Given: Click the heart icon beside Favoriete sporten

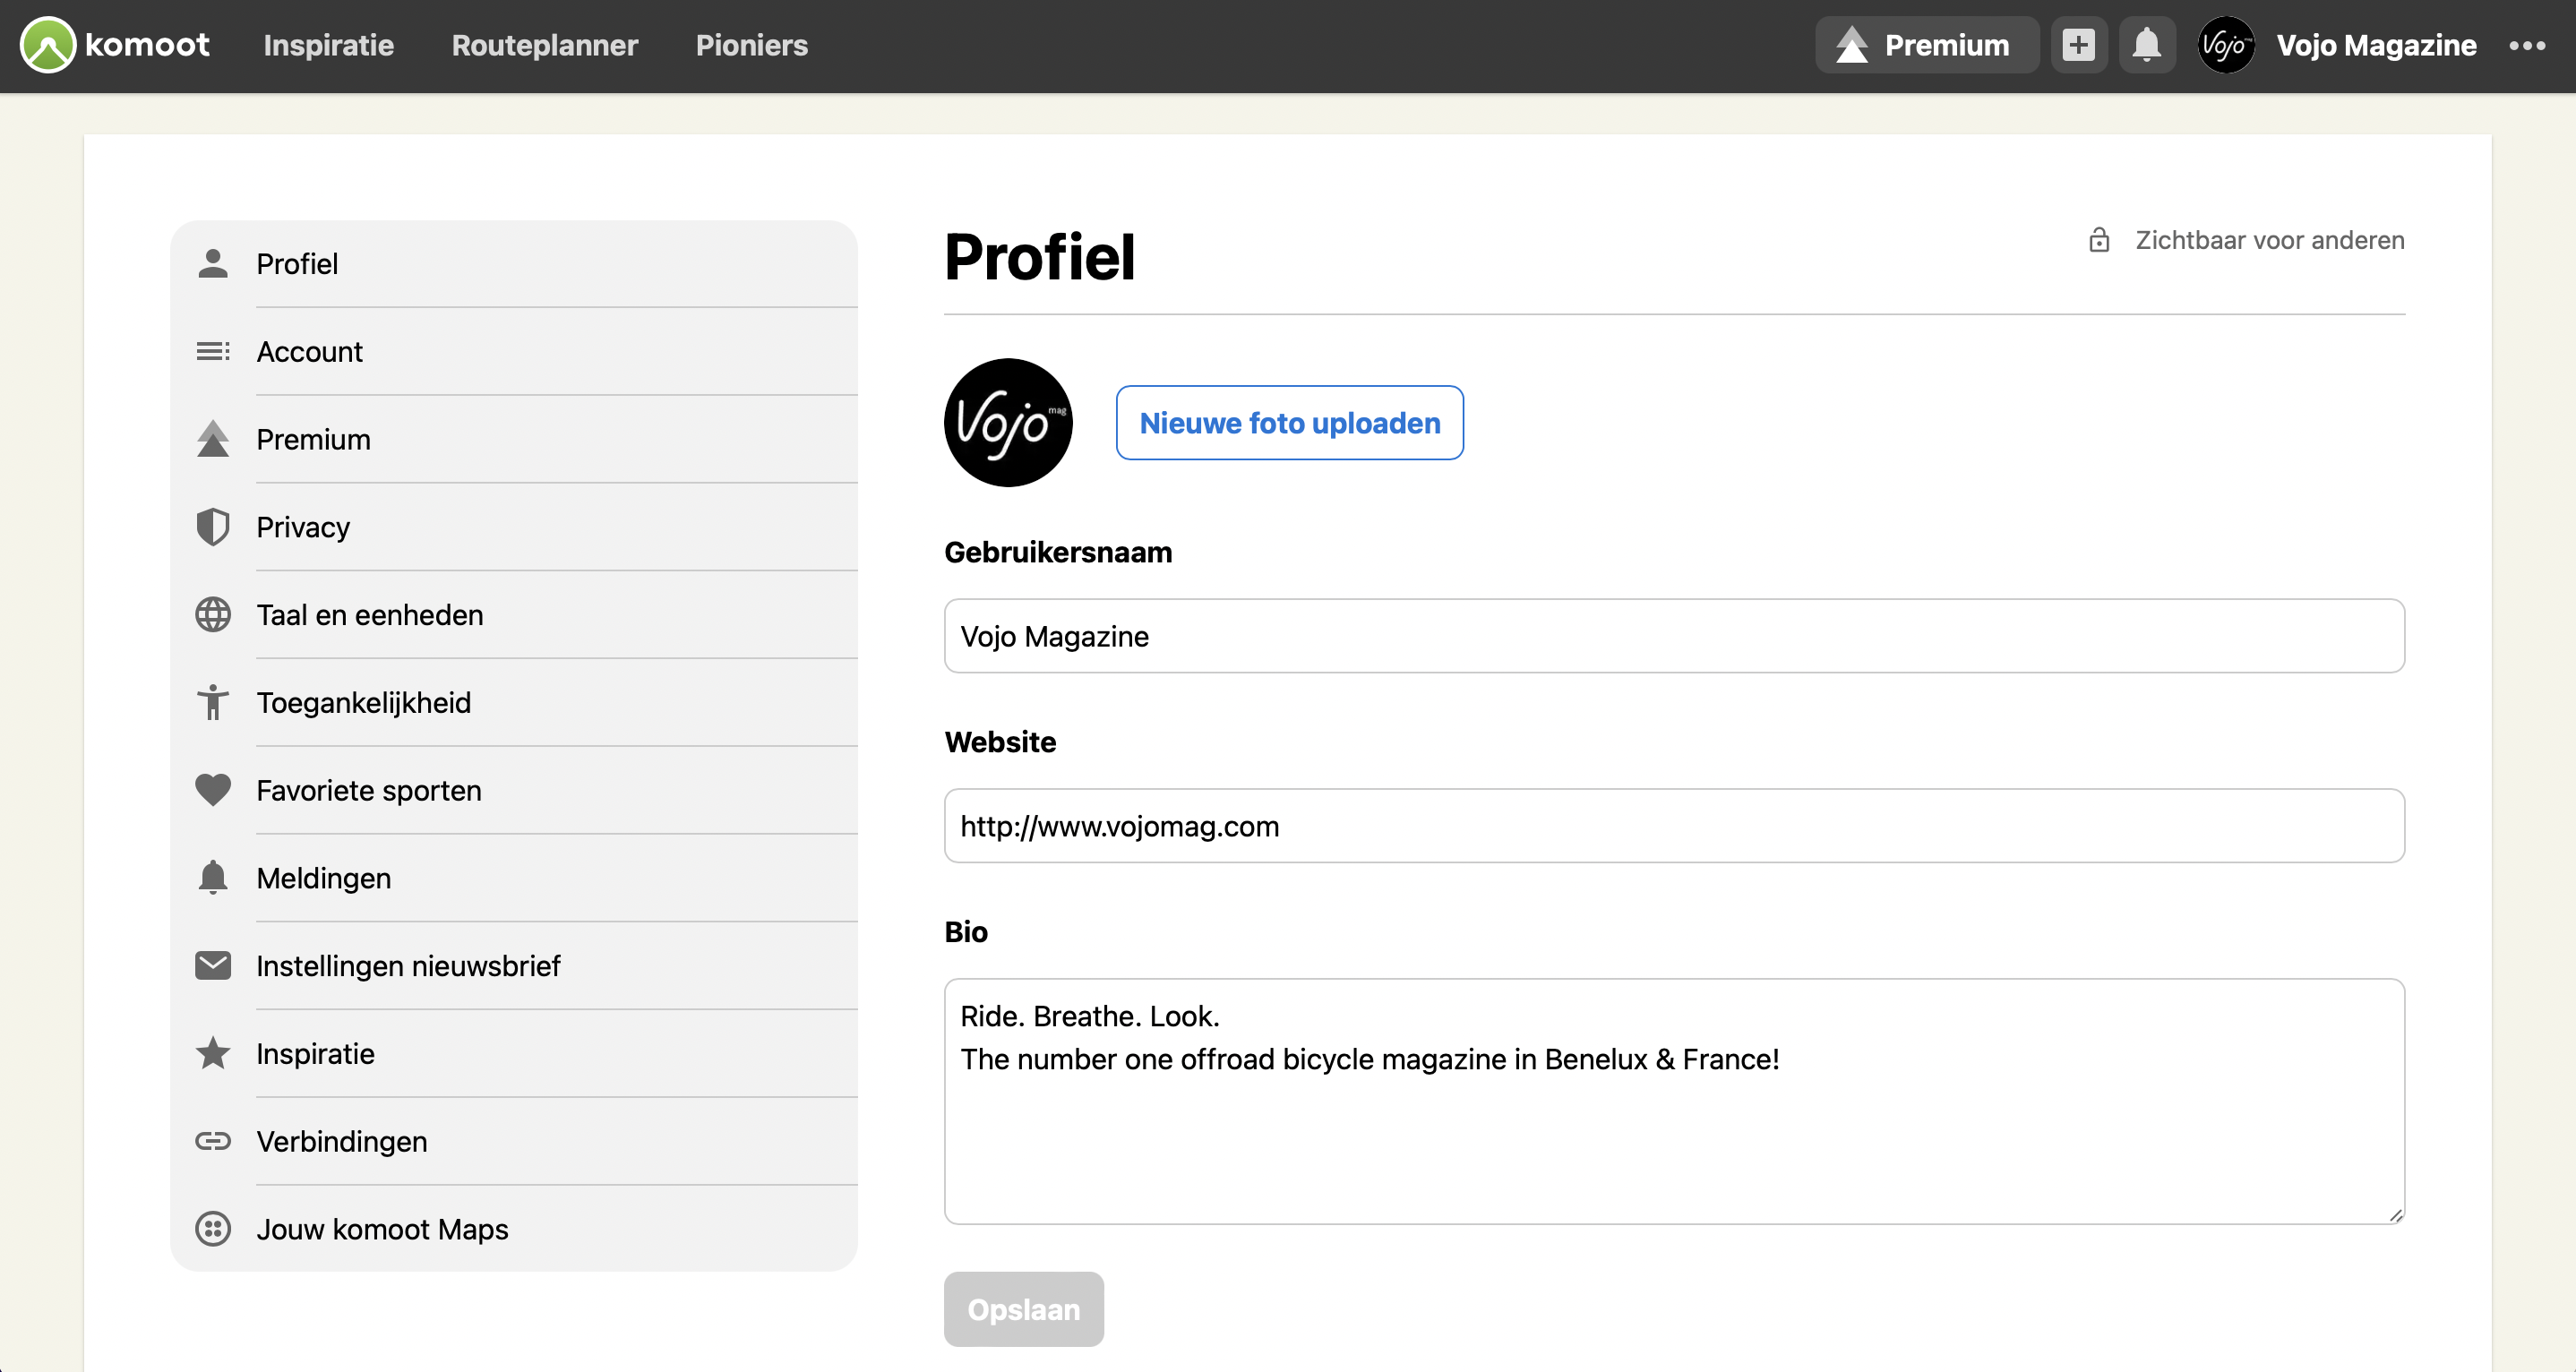Looking at the screenshot, I should (213, 790).
